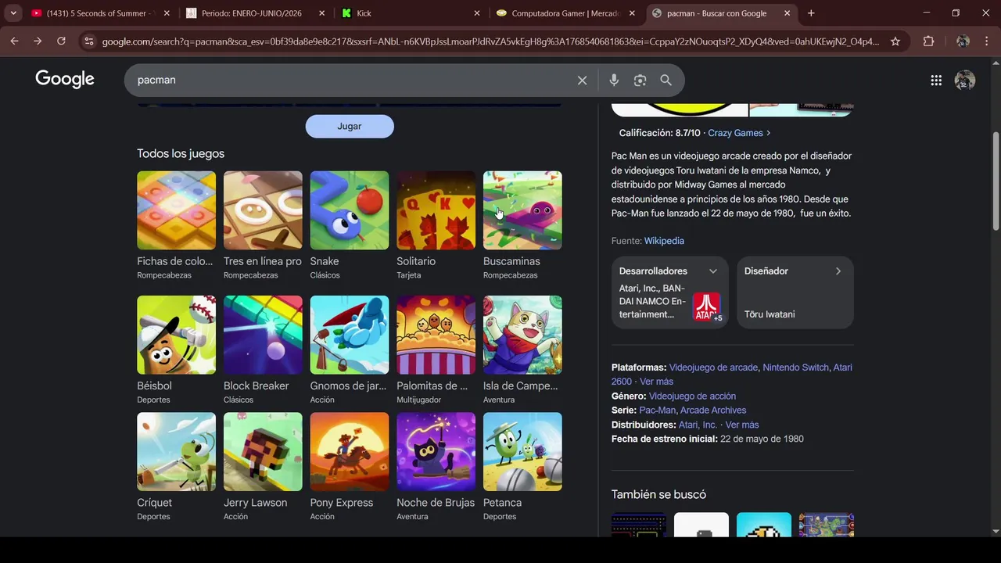Open the Google account avatar
Viewport: 1001px width, 563px height.
coord(965,80)
